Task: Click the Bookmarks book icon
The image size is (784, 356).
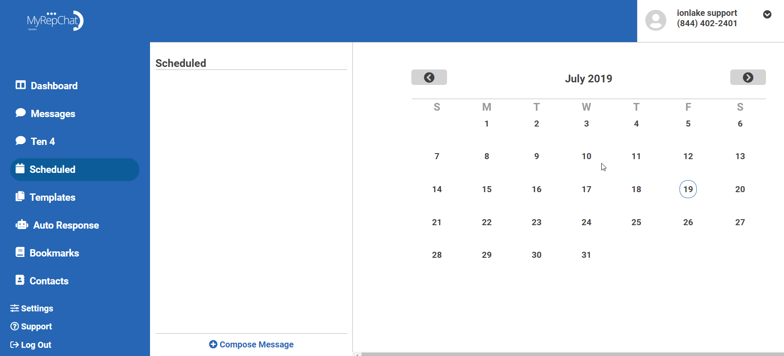Action: (20, 252)
